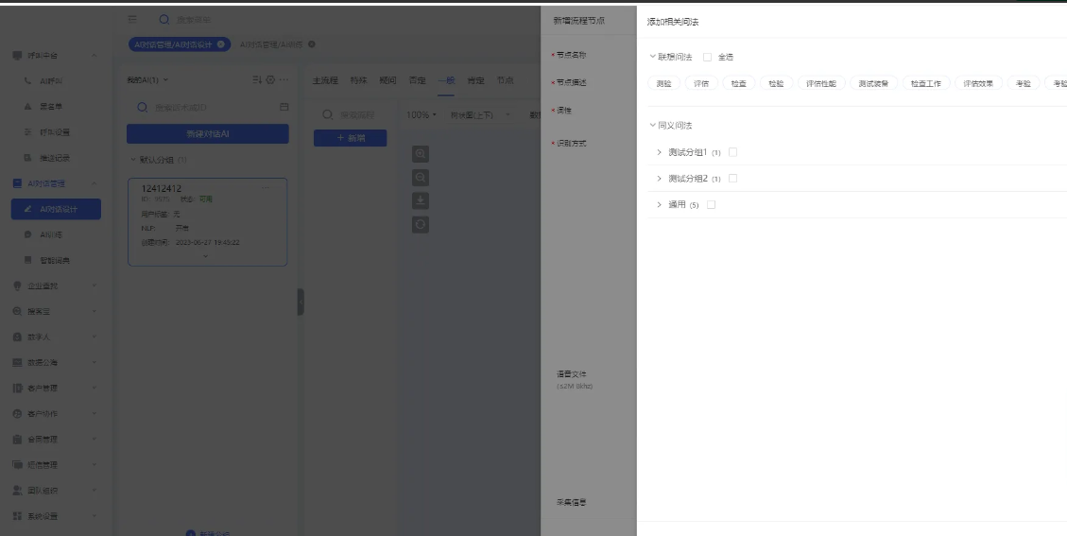
Task: Collapse the 同义问法 section
Action: pyautogui.click(x=652, y=125)
